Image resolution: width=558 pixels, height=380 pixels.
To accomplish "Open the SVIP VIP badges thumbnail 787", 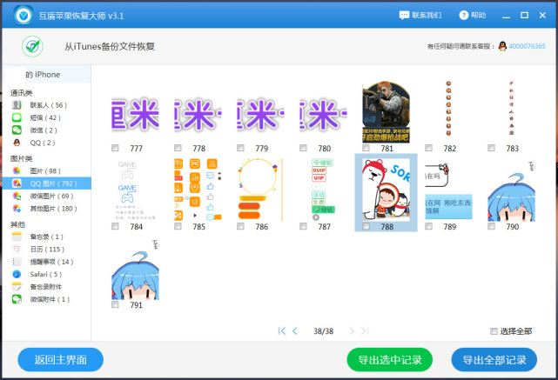I will click(x=323, y=190).
